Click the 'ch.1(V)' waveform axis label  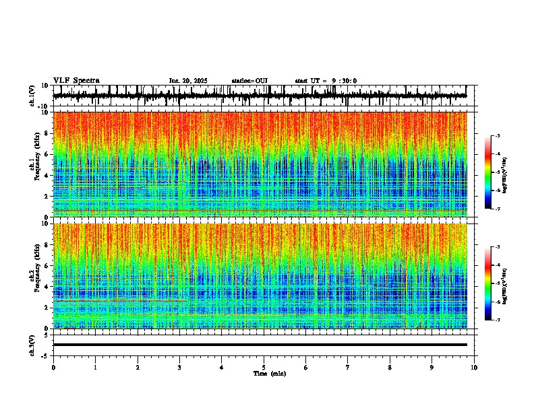pyautogui.click(x=32, y=96)
